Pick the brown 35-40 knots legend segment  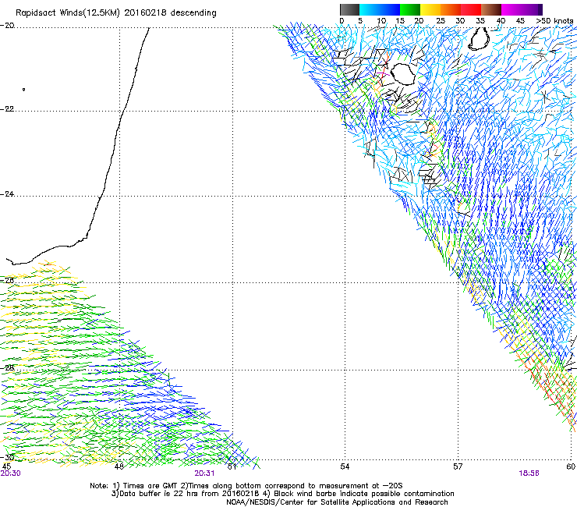tap(491, 9)
